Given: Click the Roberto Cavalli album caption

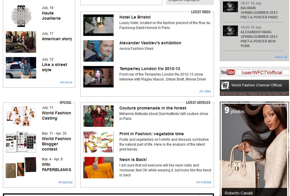Looking at the screenshot, I should coord(239,193).
